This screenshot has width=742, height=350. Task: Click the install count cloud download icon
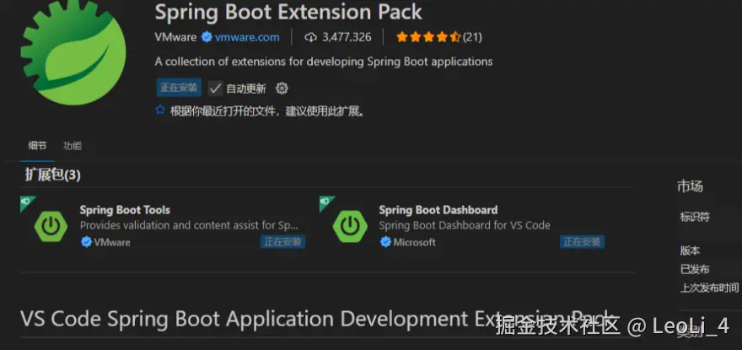click(310, 37)
